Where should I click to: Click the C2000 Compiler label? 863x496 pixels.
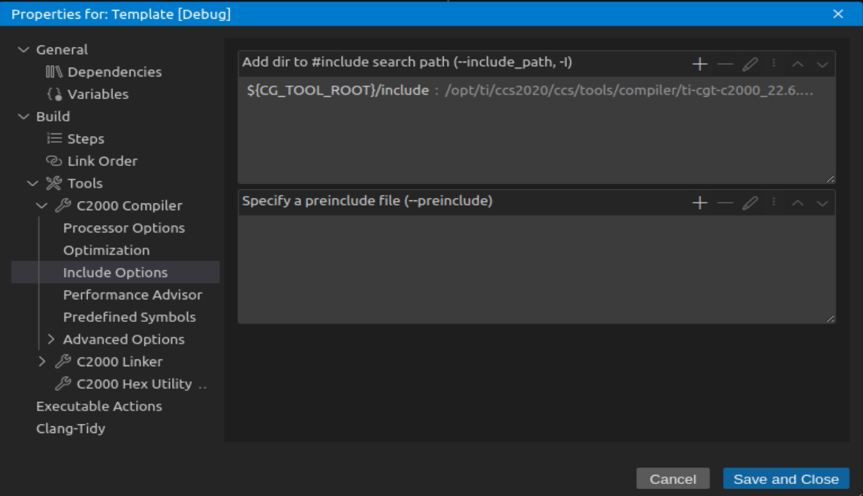pos(129,205)
